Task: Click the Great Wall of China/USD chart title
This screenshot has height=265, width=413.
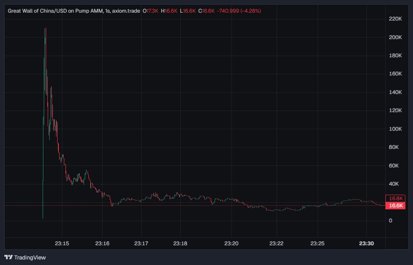Action: pyautogui.click(x=74, y=11)
